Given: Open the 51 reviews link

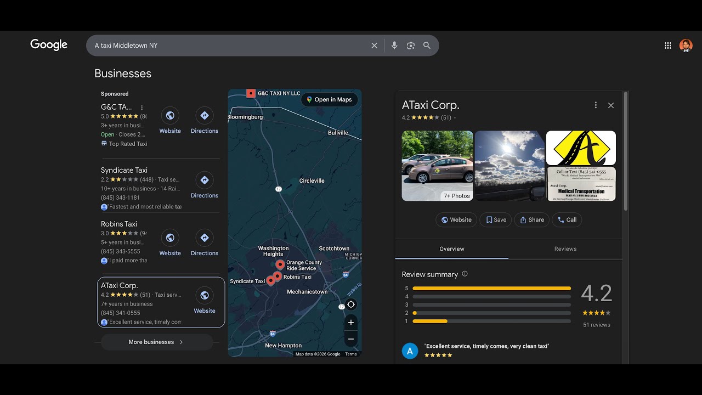Looking at the screenshot, I should pos(597,325).
